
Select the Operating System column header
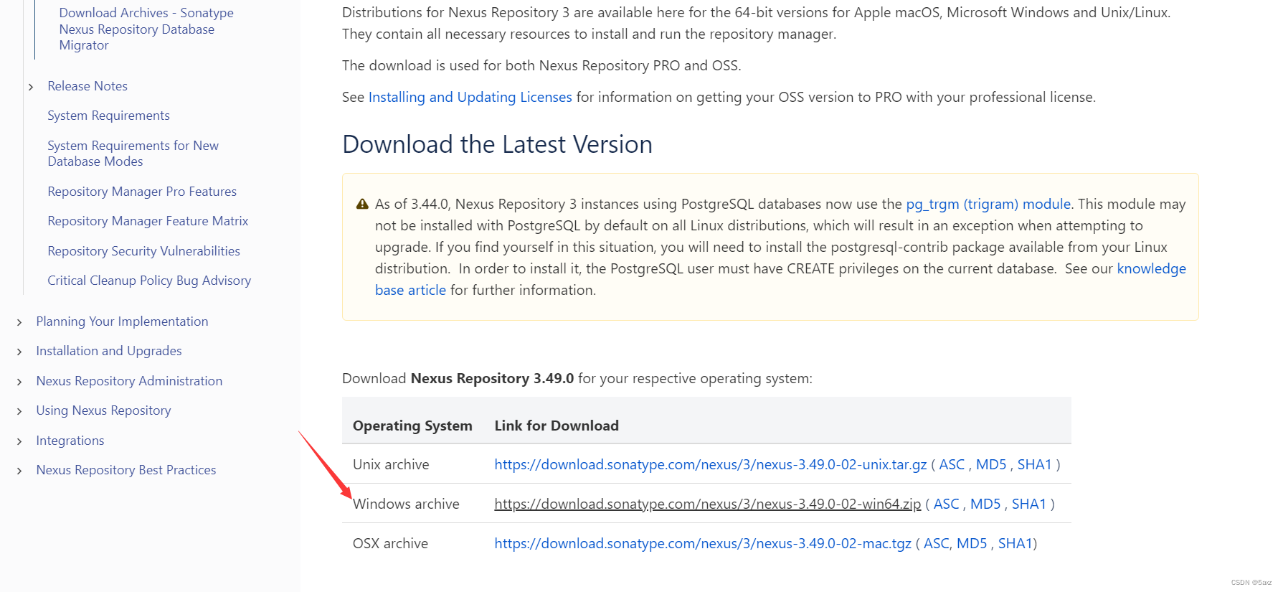412,426
